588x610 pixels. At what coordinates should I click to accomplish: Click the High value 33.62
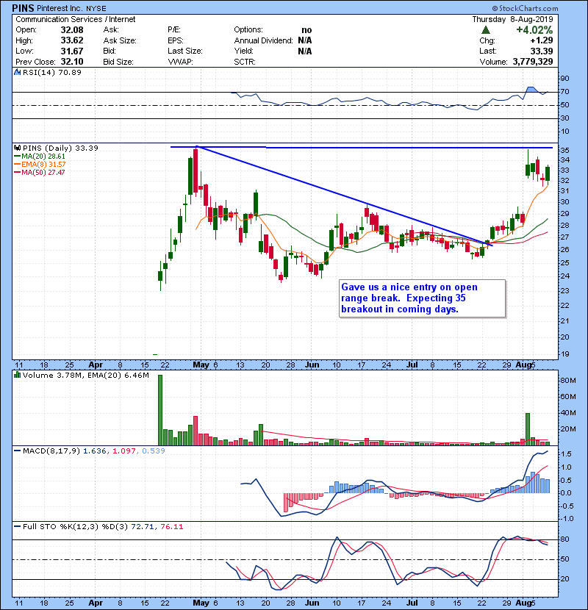pyautogui.click(x=72, y=40)
